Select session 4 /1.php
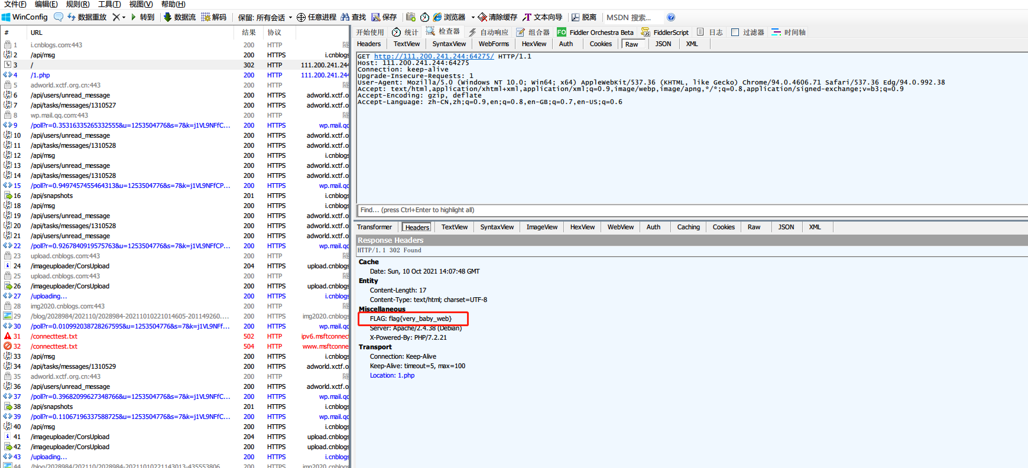Screen dimensions: 1028x468 click(x=176, y=75)
